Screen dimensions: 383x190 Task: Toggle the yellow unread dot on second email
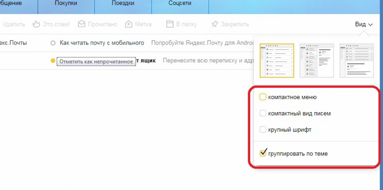[53, 61]
